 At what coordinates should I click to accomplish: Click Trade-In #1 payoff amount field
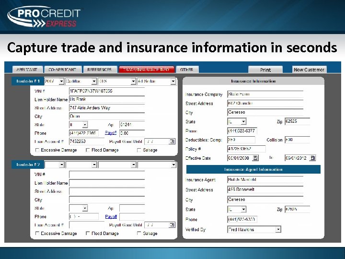(132, 133)
